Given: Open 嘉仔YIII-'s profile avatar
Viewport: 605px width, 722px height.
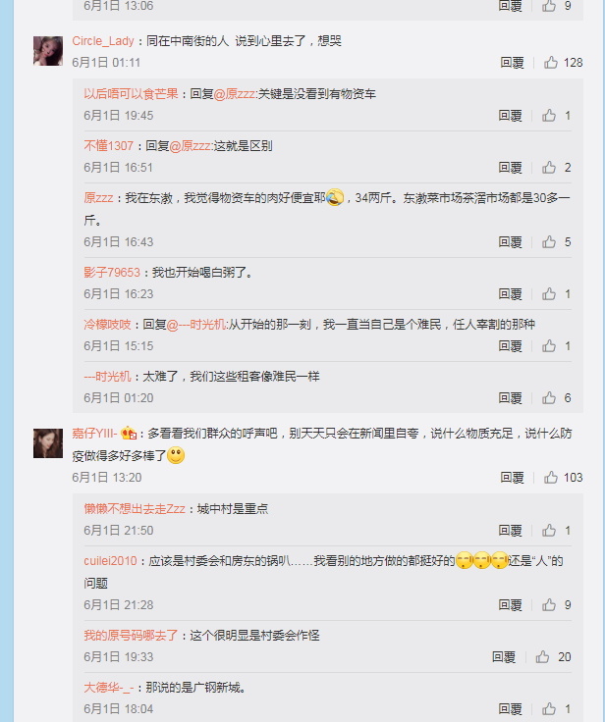Looking at the screenshot, I should click(48, 443).
